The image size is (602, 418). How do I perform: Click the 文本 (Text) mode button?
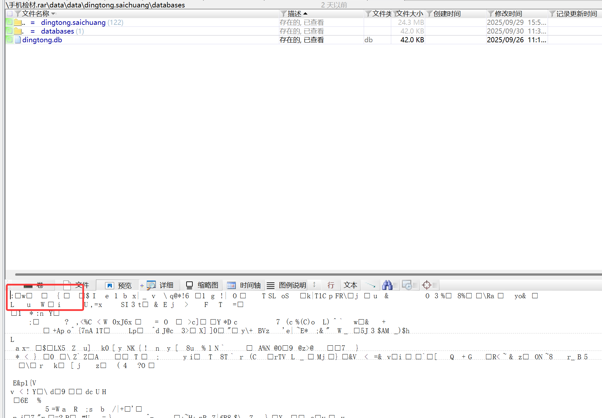[350, 285]
